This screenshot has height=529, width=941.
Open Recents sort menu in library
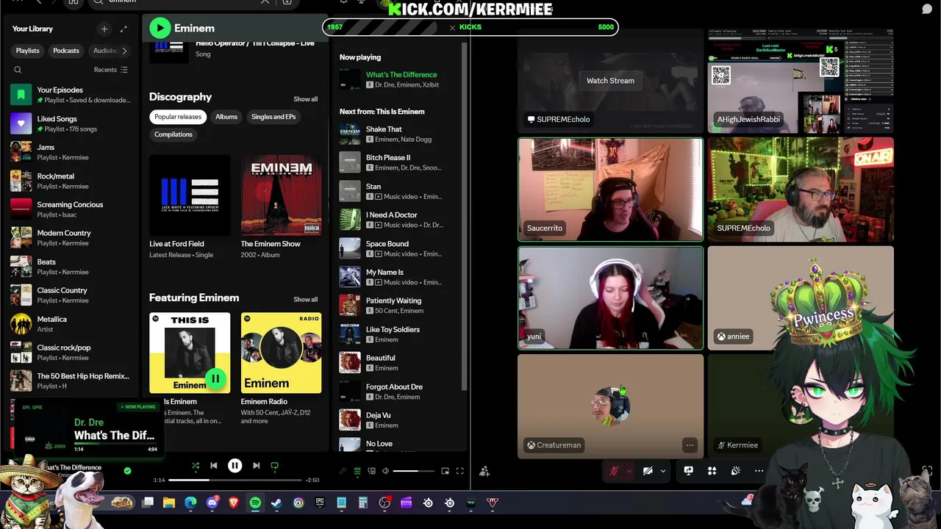tap(111, 70)
